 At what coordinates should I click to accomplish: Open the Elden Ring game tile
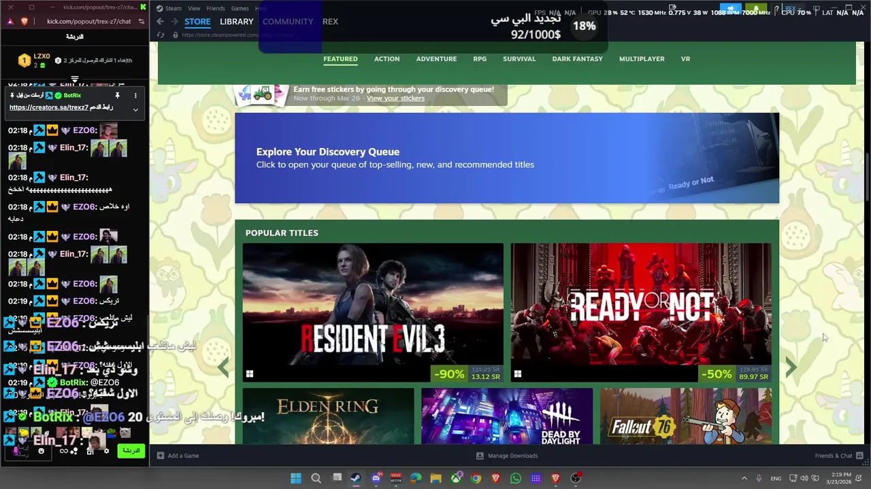[x=328, y=416]
